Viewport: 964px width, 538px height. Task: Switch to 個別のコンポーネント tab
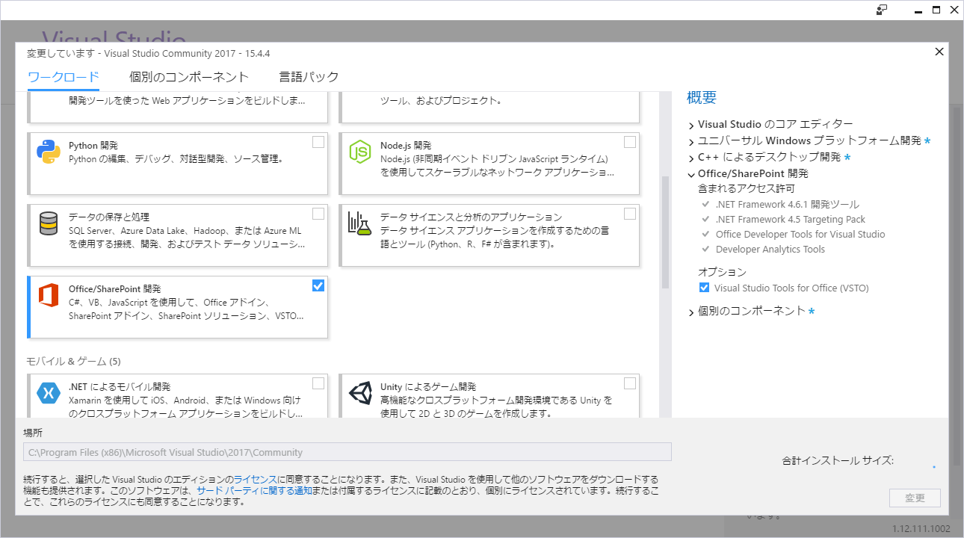click(189, 77)
